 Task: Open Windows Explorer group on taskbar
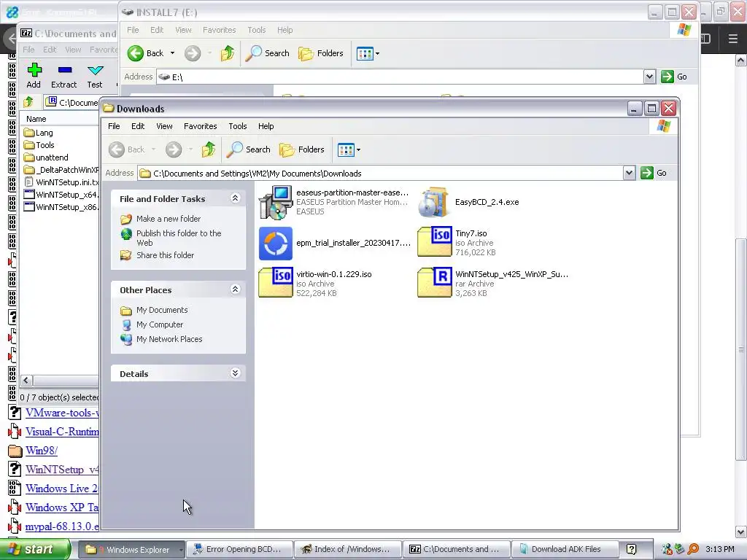click(131, 550)
